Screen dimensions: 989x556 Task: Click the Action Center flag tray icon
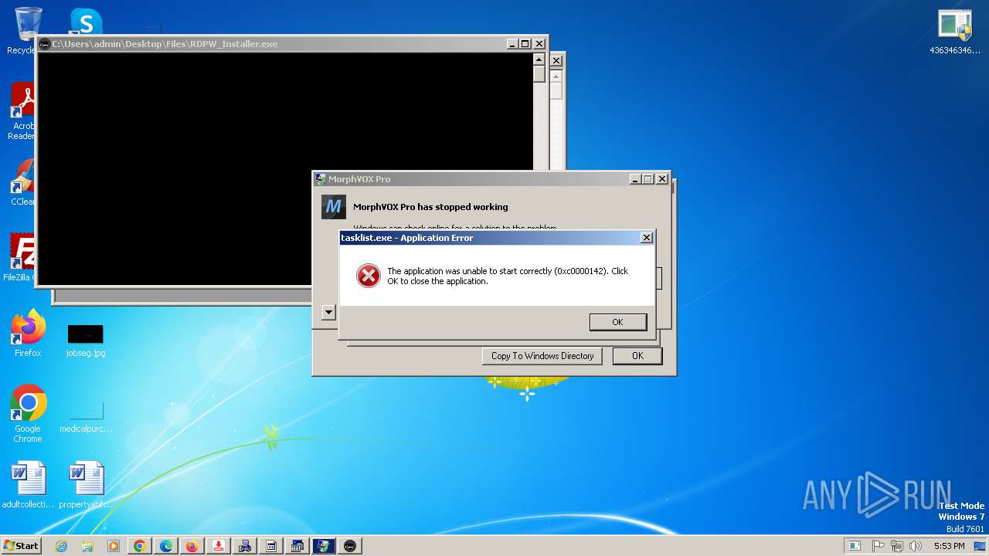coord(879,546)
